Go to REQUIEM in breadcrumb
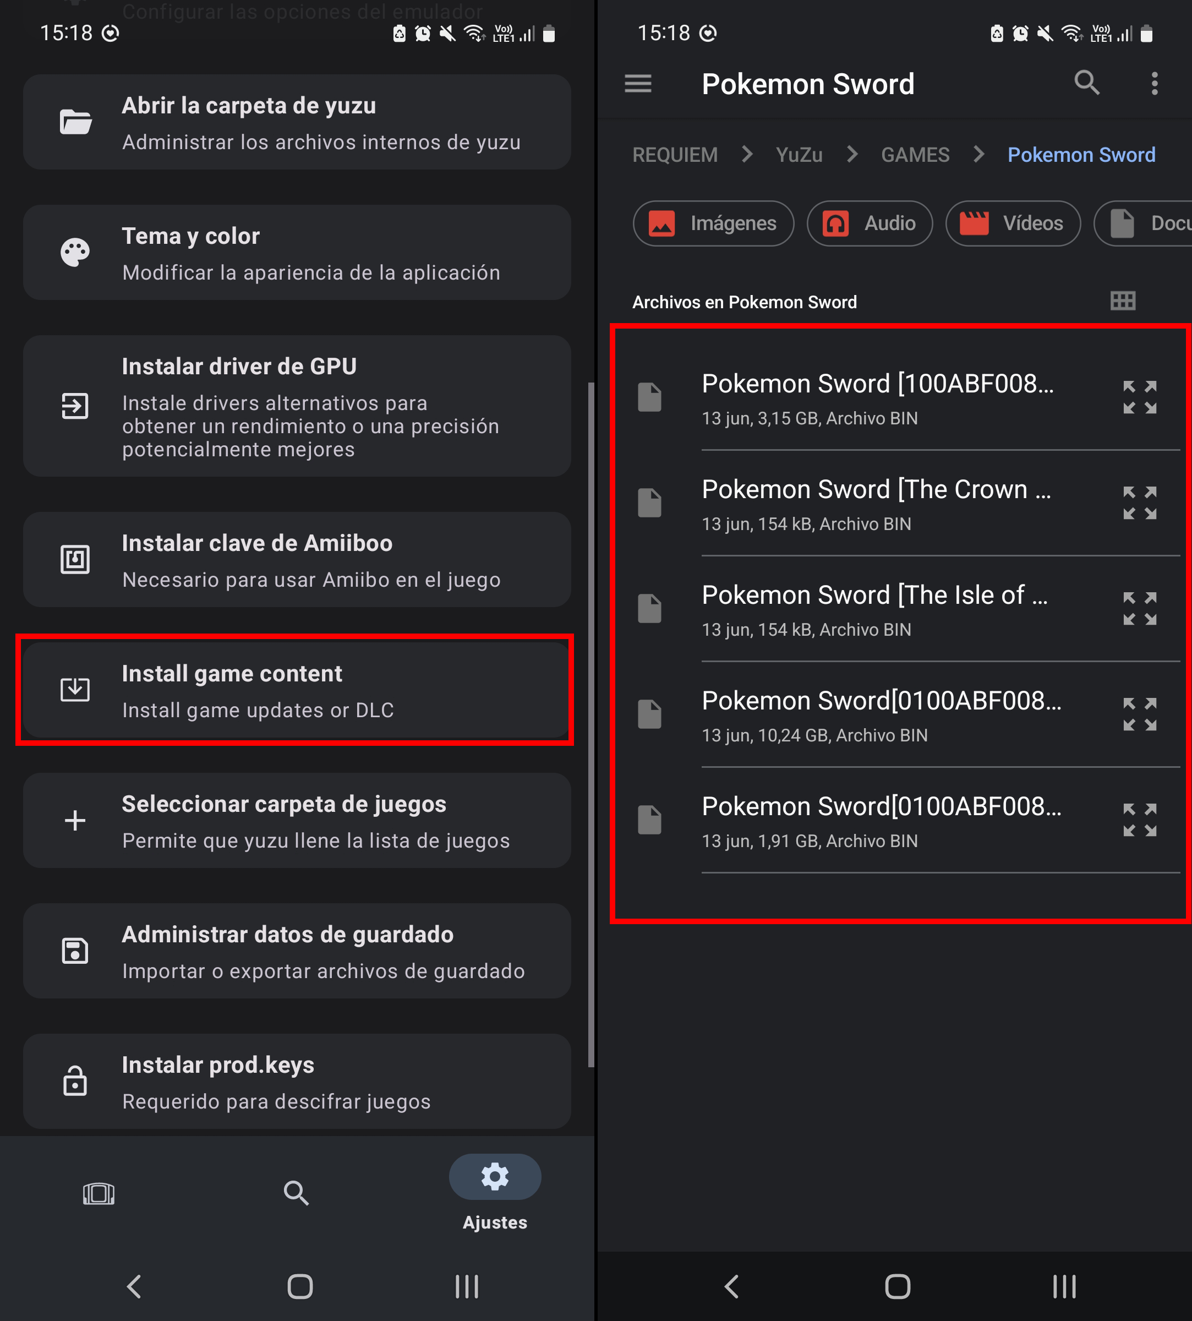The height and width of the screenshot is (1321, 1192). 675,155
